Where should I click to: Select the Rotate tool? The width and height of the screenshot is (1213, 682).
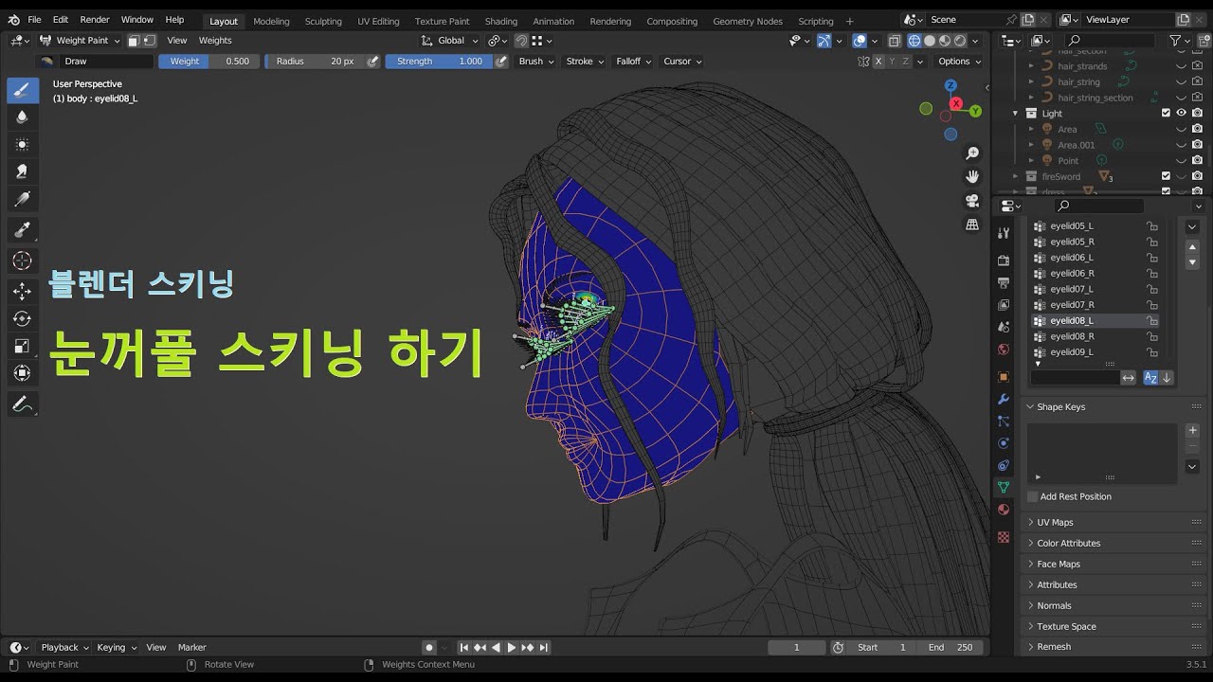click(x=23, y=318)
